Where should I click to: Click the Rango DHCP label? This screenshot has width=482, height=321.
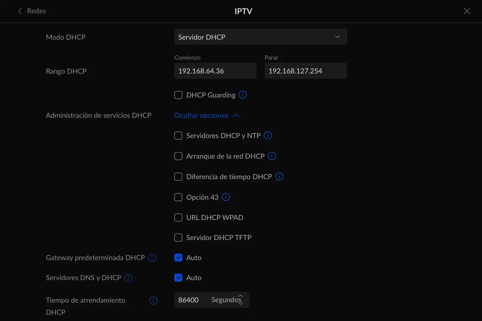pos(66,71)
